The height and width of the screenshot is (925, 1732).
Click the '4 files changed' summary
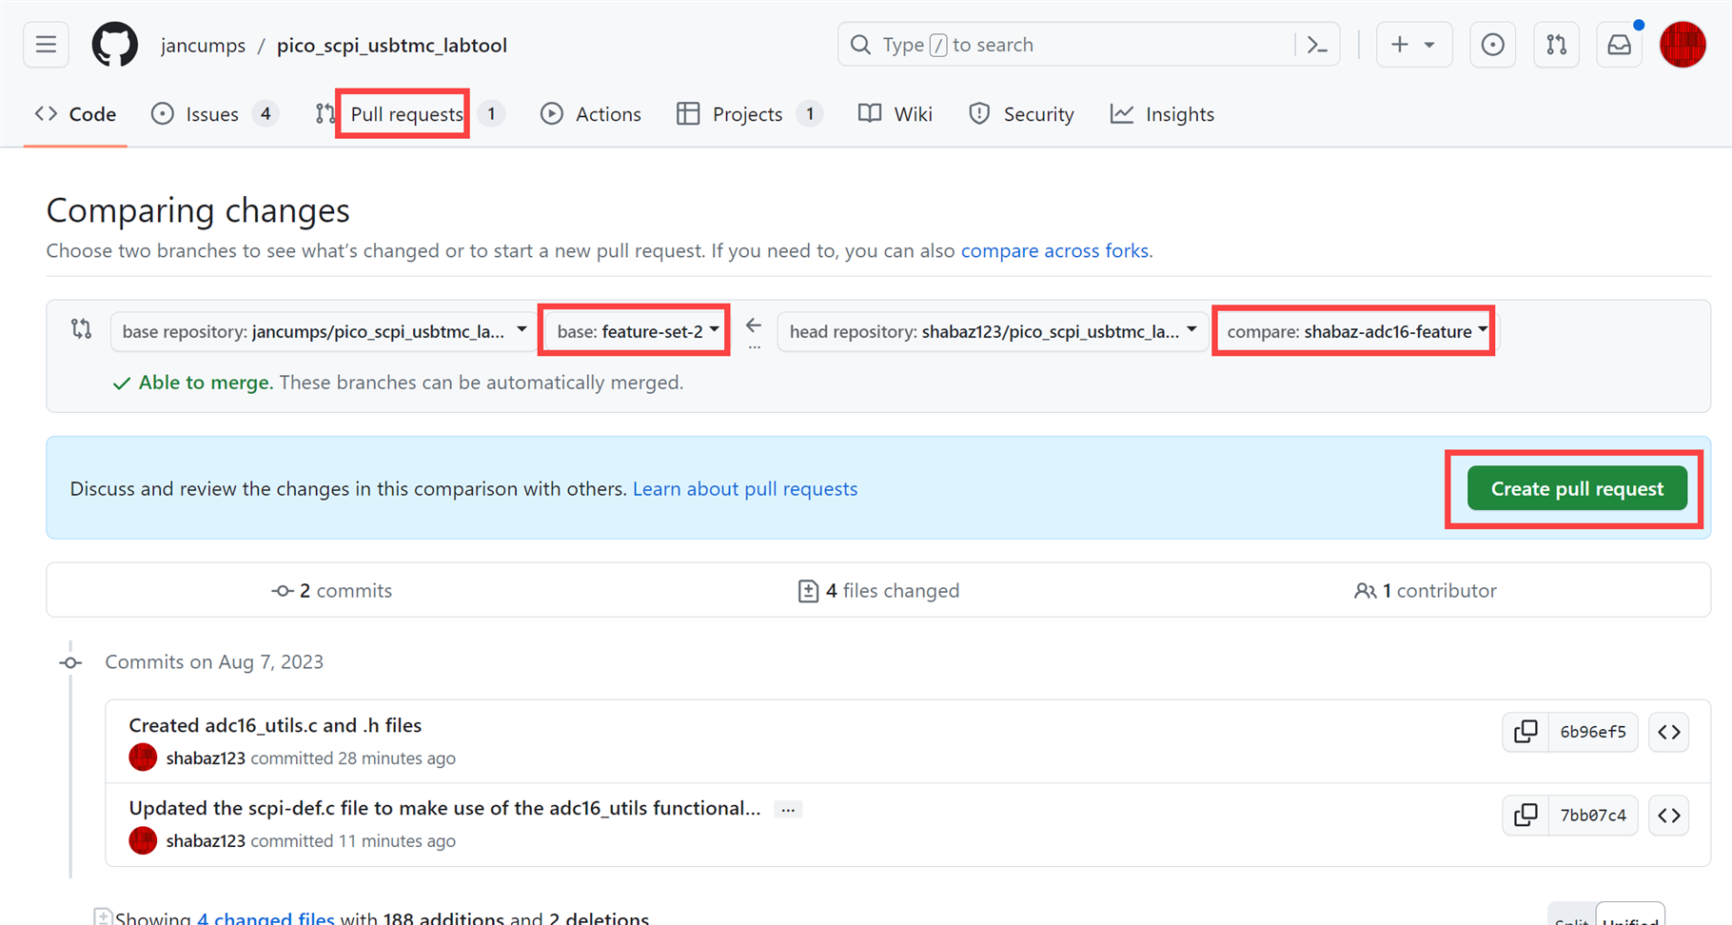[878, 591]
